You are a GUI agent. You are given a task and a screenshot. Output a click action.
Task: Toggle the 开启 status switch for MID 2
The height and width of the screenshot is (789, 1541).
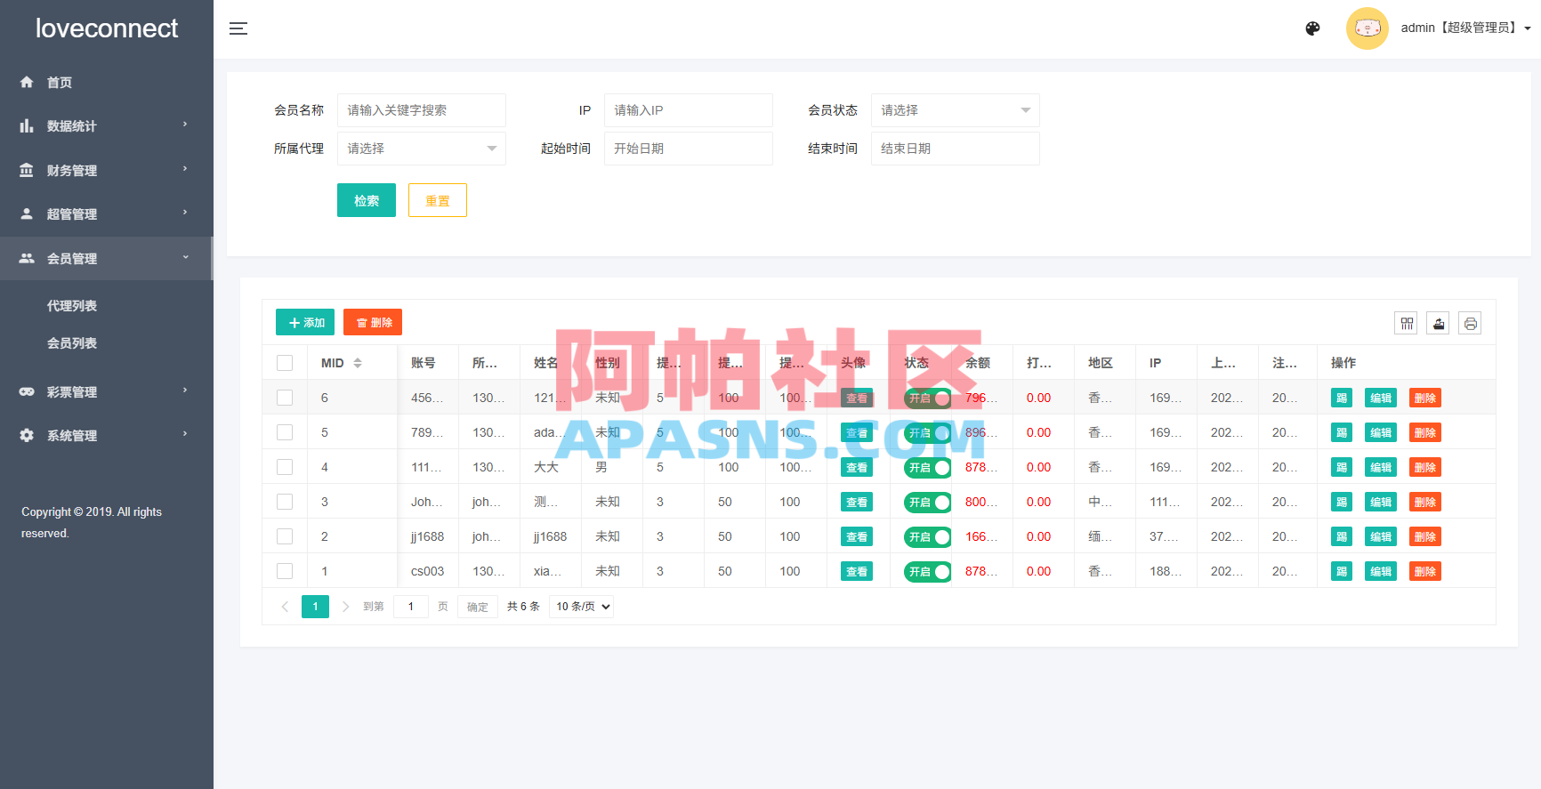coord(927,536)
